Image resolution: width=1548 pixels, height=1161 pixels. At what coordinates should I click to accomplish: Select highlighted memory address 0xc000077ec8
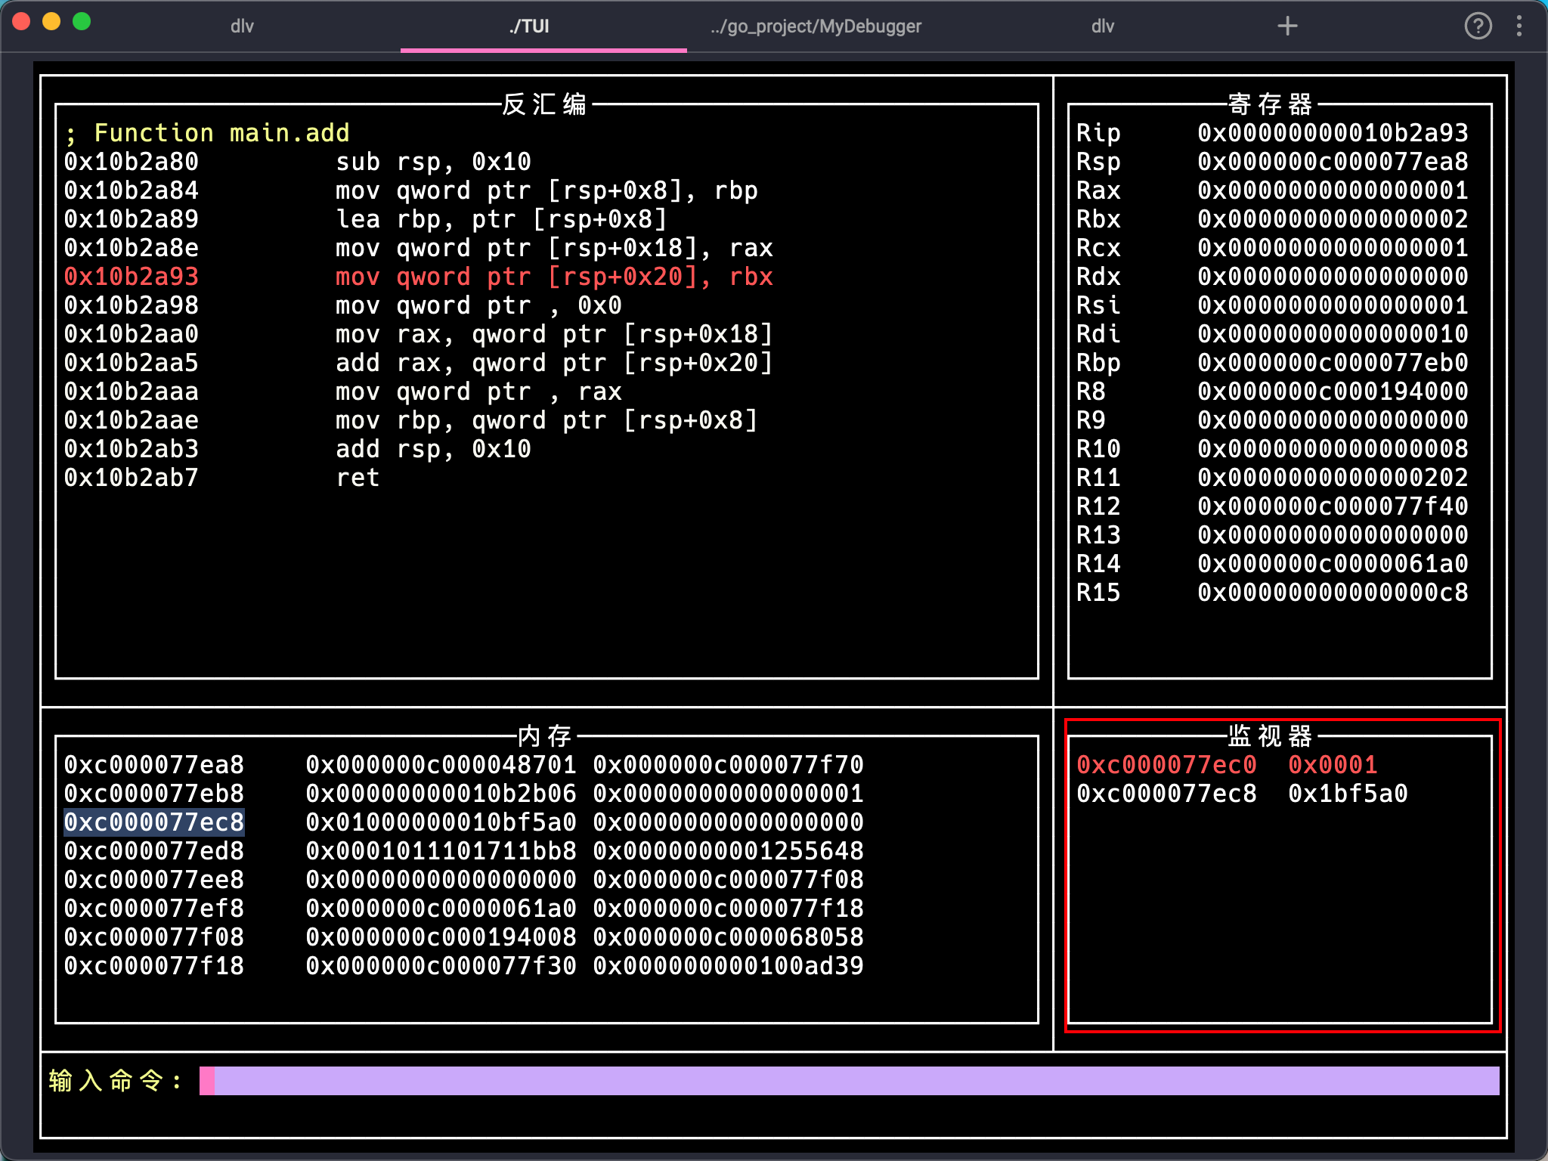tap(154, 822)
